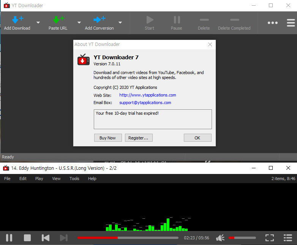297x245 pixels.
Task: Open the View menu in the player
Action: click(x=56, y=179)
